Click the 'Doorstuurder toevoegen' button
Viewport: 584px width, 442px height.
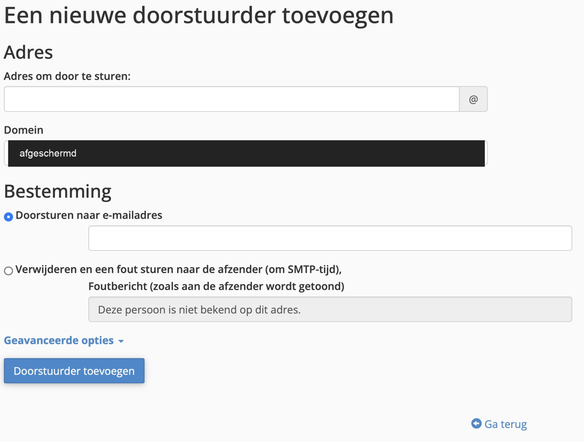point(74,370)
